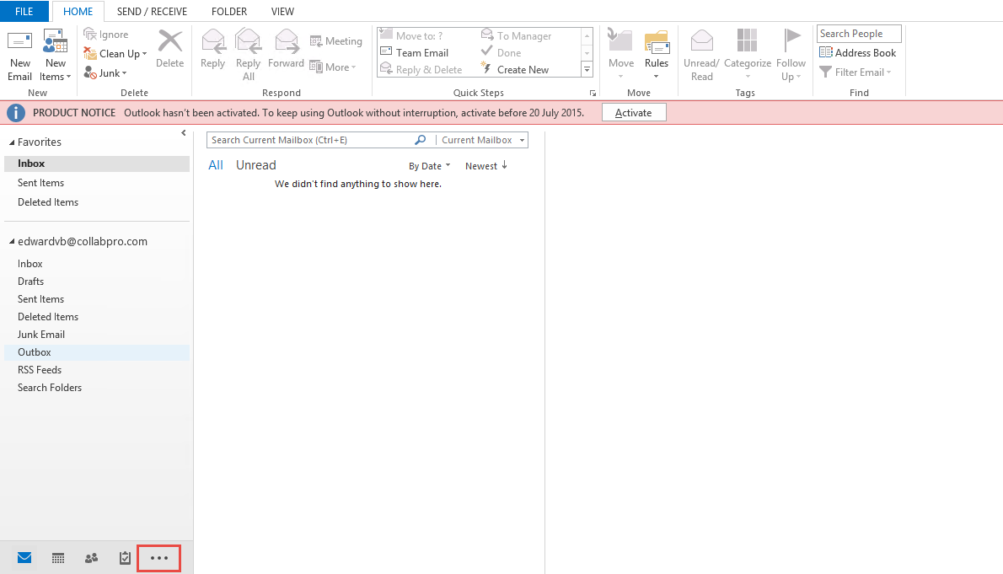Viewport: 1003px width, 574px height.
Task: Click in the Search People field
Action: click(858, 33)
